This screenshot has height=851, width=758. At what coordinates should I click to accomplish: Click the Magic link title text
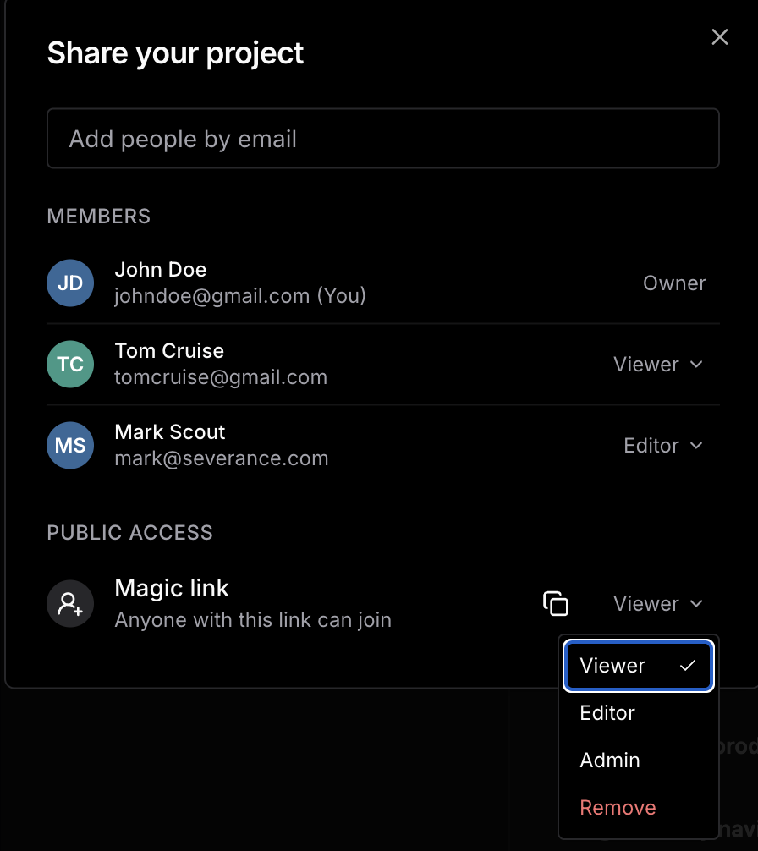click(172, 589)
